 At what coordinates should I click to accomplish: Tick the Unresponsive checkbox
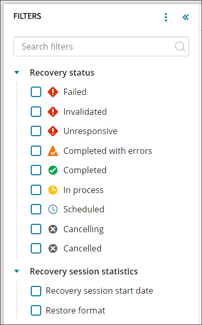(x=36, y=131)
